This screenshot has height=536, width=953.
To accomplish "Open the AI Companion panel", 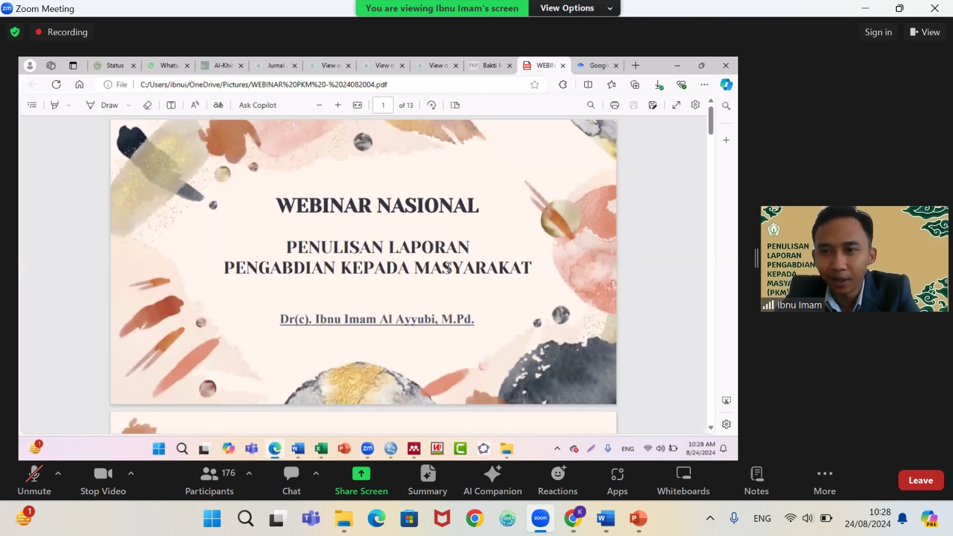I will point(493,480).
